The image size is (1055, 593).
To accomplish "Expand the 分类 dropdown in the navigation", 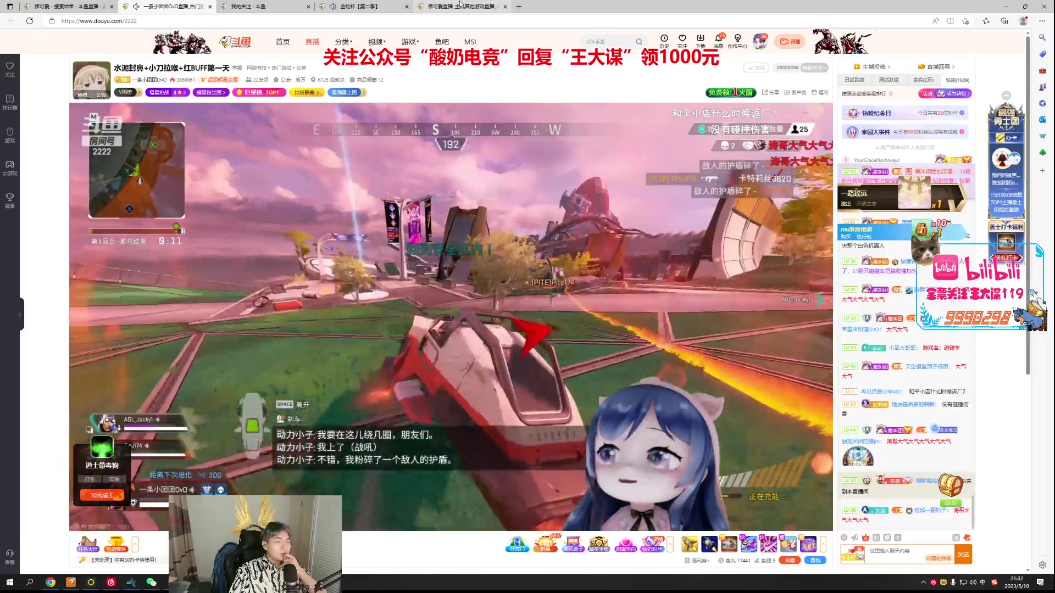I will (343, 42).
